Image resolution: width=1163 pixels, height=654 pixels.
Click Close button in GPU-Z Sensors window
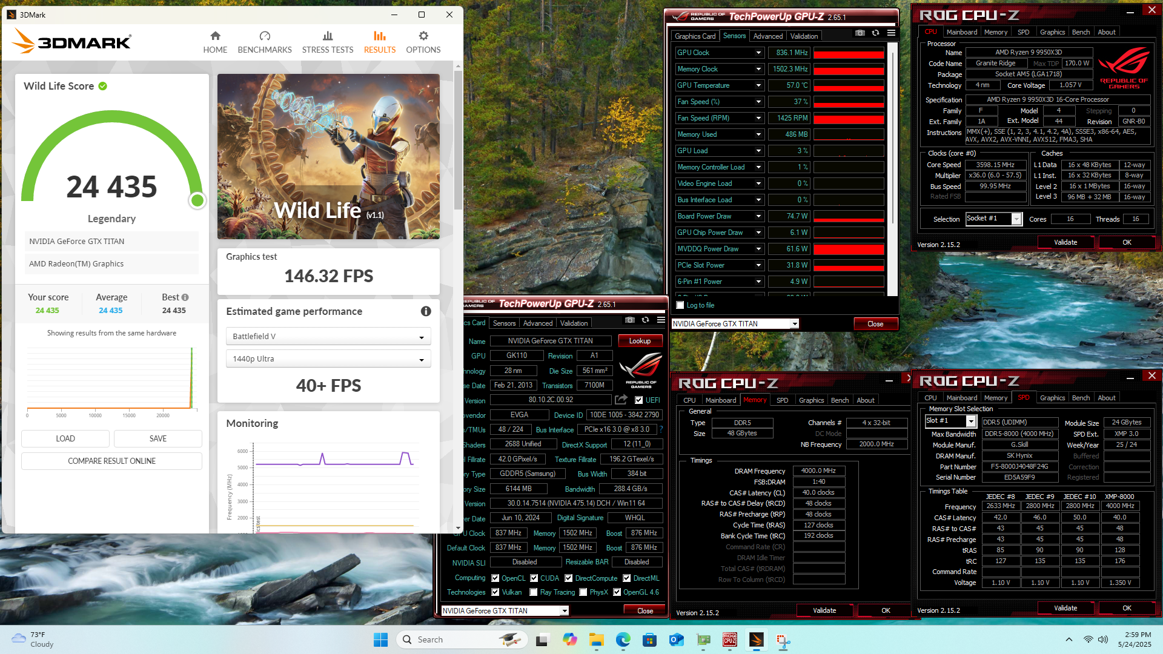coord(875,324)
